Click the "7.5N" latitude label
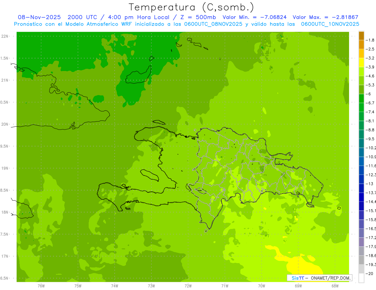Viewport: 376px width, 290px height. (x=5, y=234)
